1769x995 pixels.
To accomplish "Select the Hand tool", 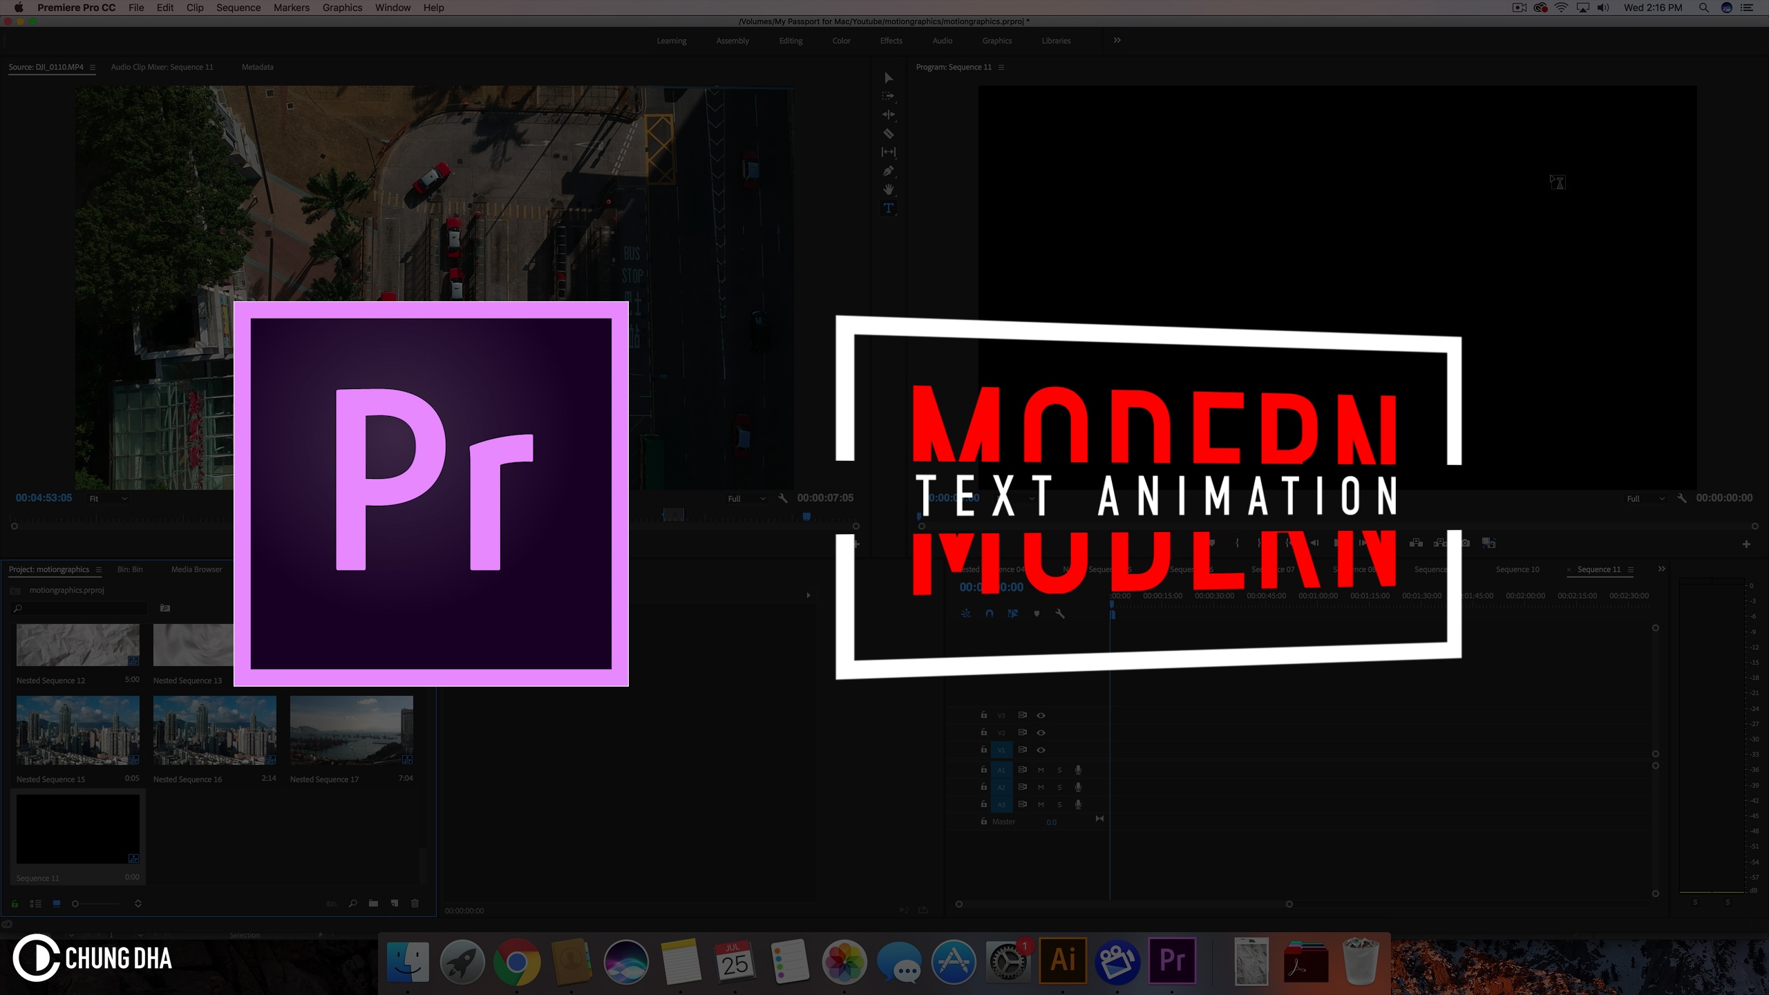I will point(889,190).
